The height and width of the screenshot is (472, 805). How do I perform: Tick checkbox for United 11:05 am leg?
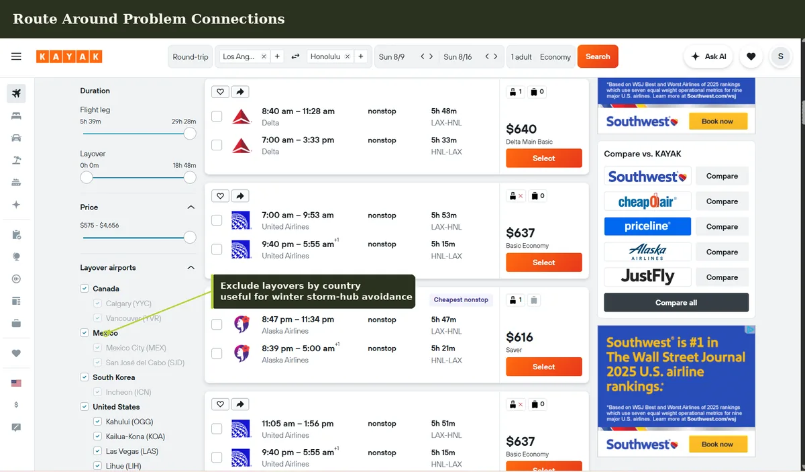[x=217, y=428]
